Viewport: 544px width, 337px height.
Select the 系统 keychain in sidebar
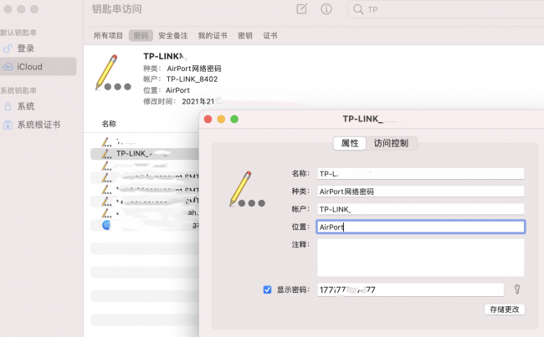(38, 106)
